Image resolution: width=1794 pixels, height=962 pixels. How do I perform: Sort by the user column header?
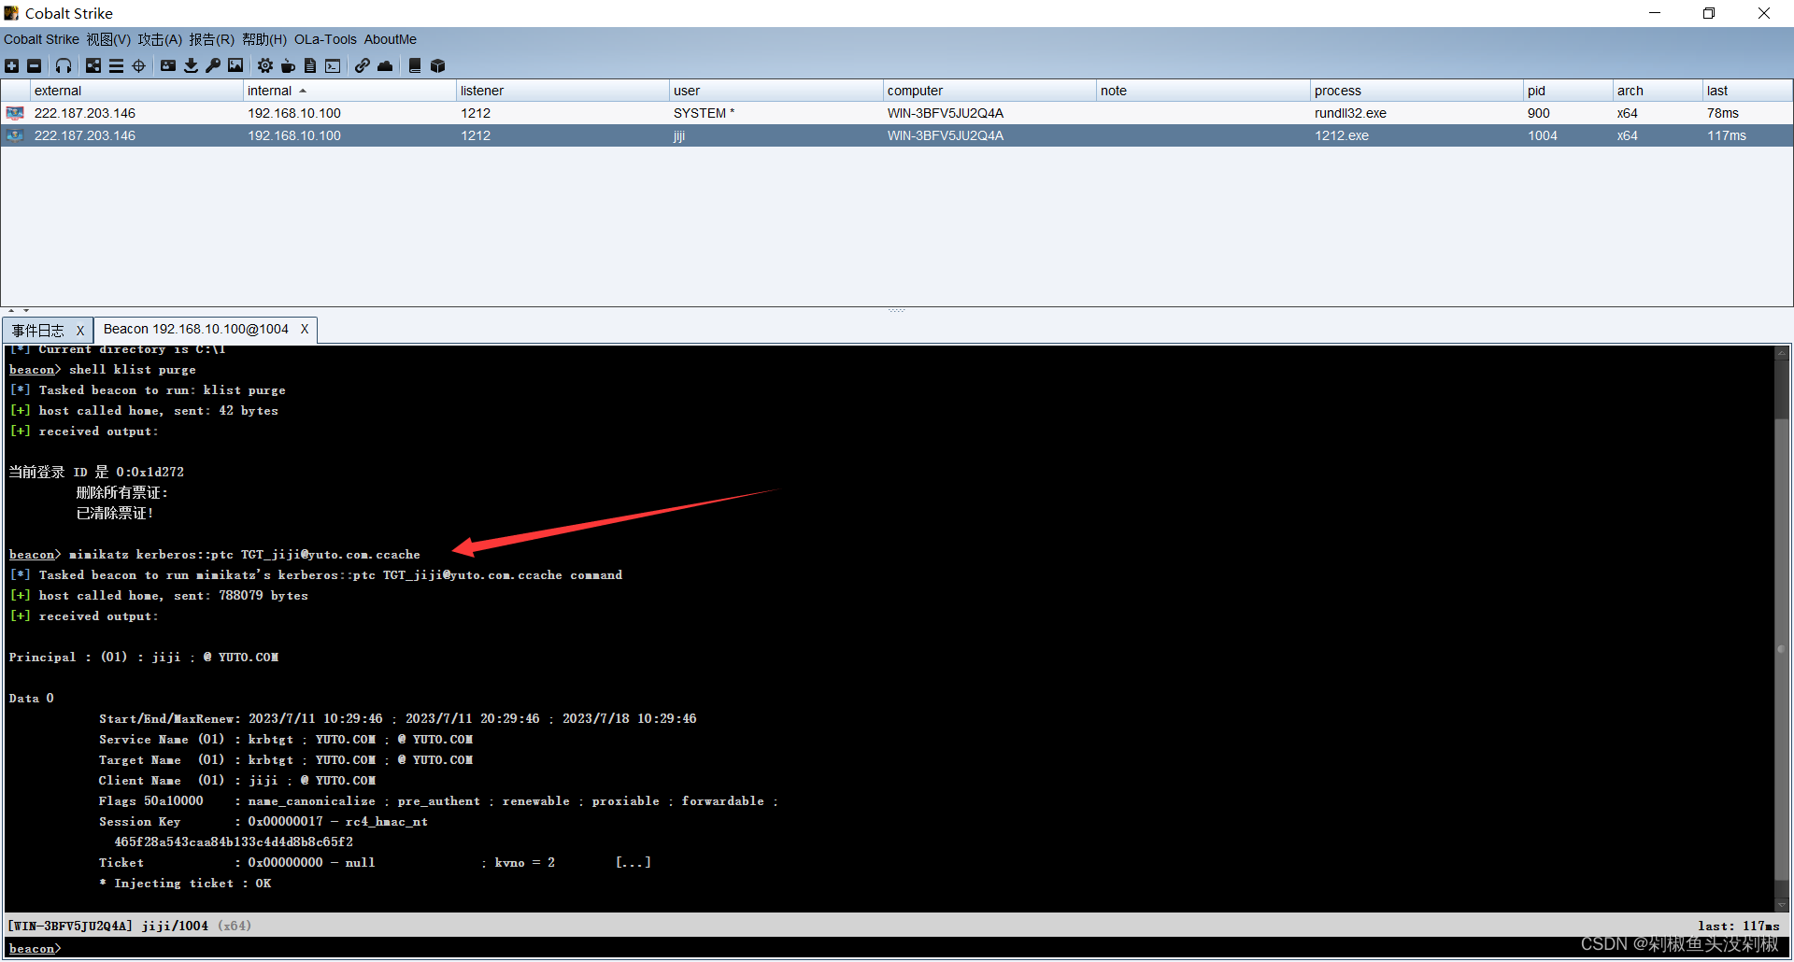point(776,91)
